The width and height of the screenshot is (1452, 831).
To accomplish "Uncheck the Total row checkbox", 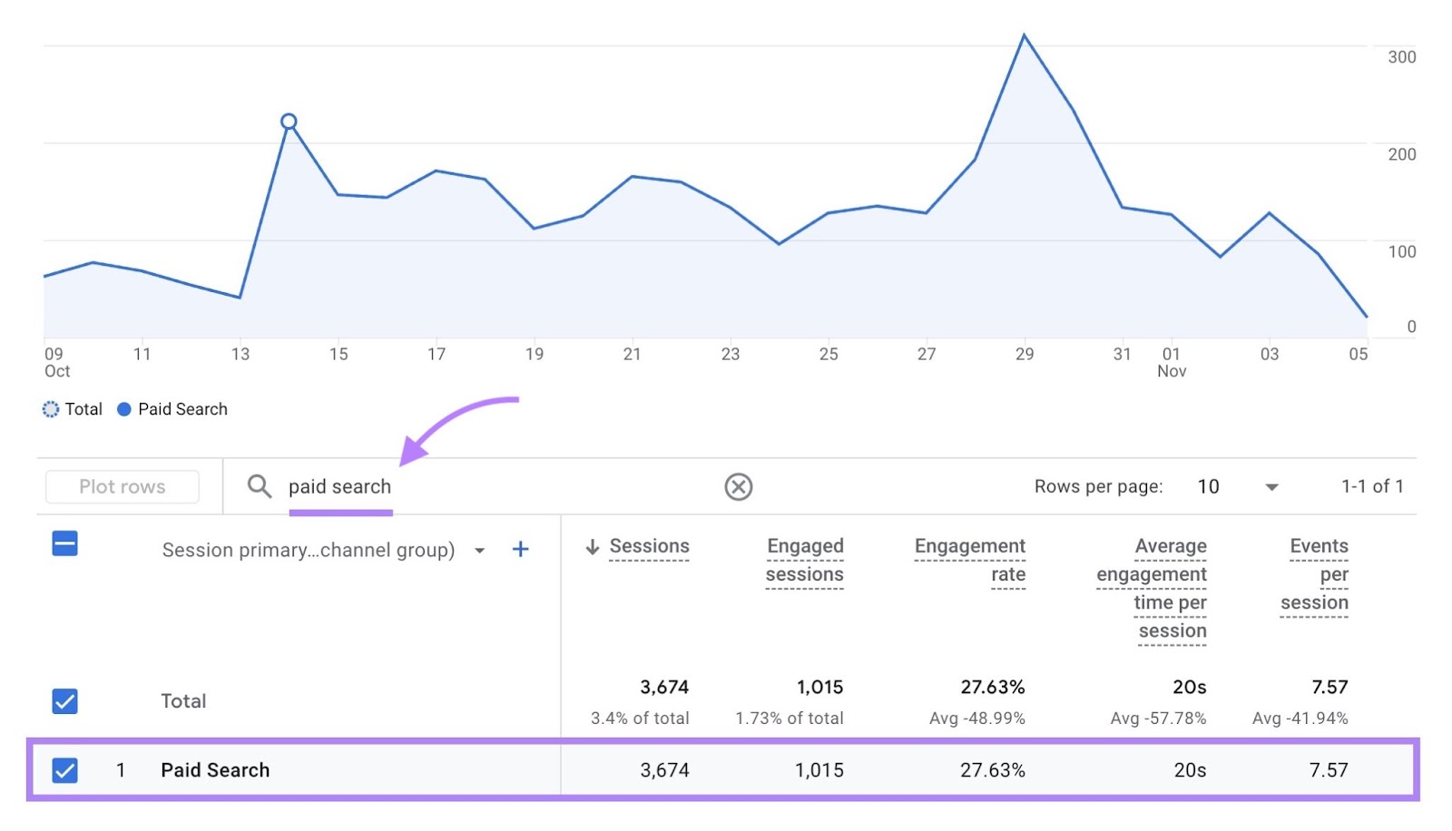I will (64, 700).
